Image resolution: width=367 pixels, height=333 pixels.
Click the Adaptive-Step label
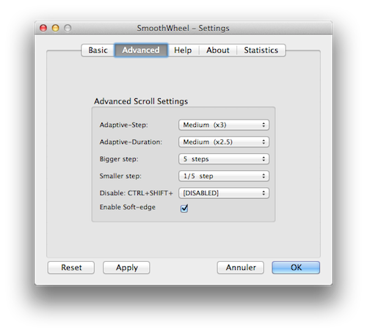[x=123, y=125]
